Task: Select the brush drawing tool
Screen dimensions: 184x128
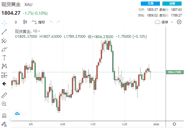Action: (4, 49)
